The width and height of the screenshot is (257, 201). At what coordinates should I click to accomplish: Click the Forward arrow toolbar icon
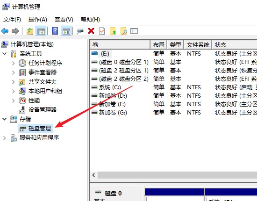[15, 31]
